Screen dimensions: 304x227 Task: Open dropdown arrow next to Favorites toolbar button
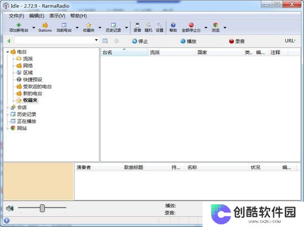(x=100, y=28)
